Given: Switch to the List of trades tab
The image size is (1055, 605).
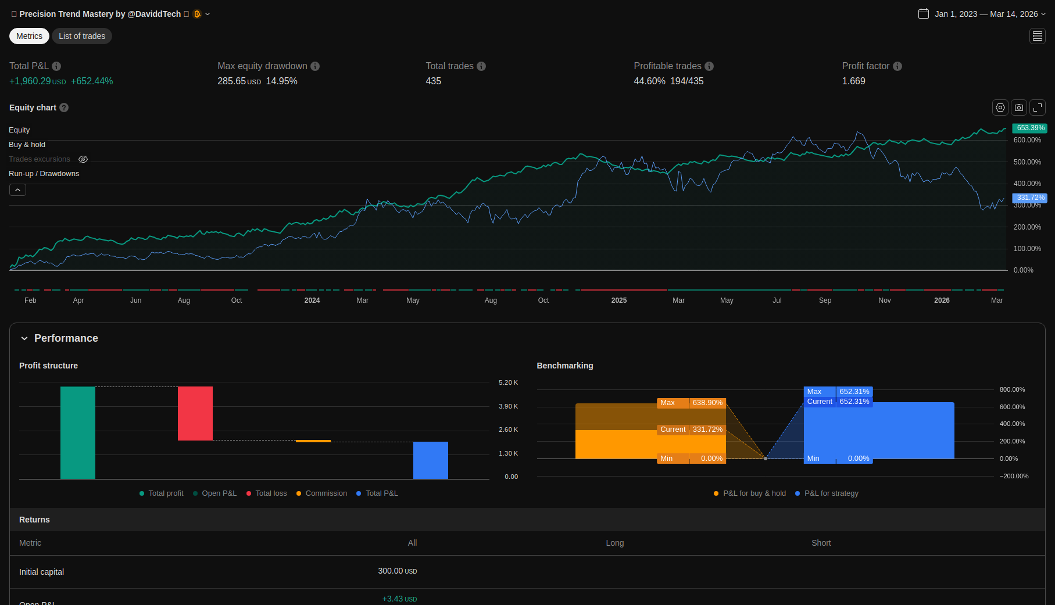Looking at the screenshot, I should (x=82, y=36).
